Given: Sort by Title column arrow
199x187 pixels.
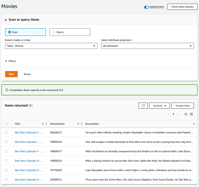Looking at the screenshot, I should click(43, 124).
